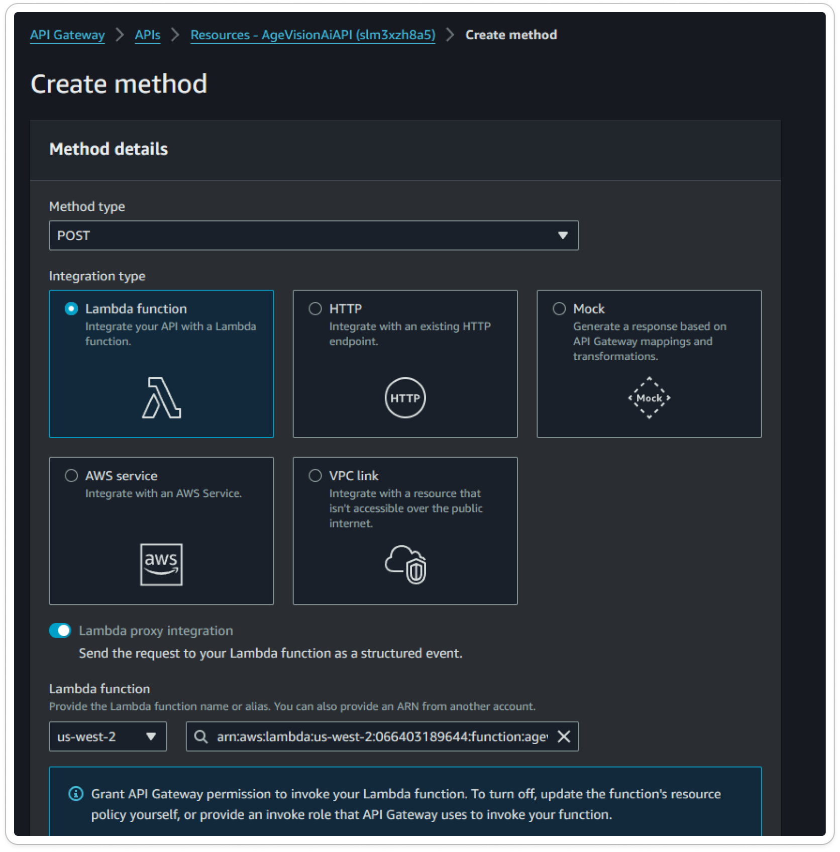
Task: Select the HTTP integration radio button
Action: click(x=316, y=309)
